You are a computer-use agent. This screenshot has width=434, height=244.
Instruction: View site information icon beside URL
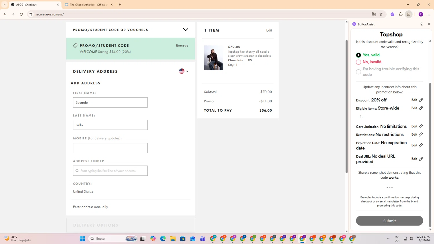click(31, 14)
